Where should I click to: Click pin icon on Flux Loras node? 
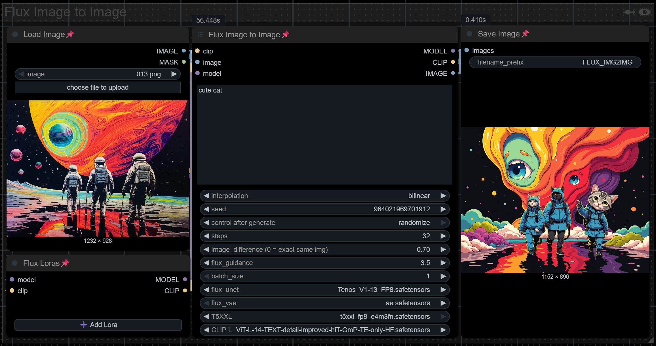coord(65,263)
